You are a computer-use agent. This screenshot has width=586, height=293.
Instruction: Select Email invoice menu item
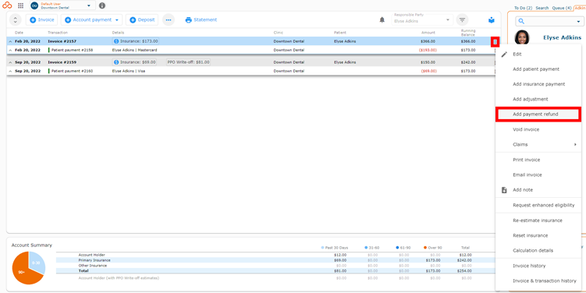point(538,175)
